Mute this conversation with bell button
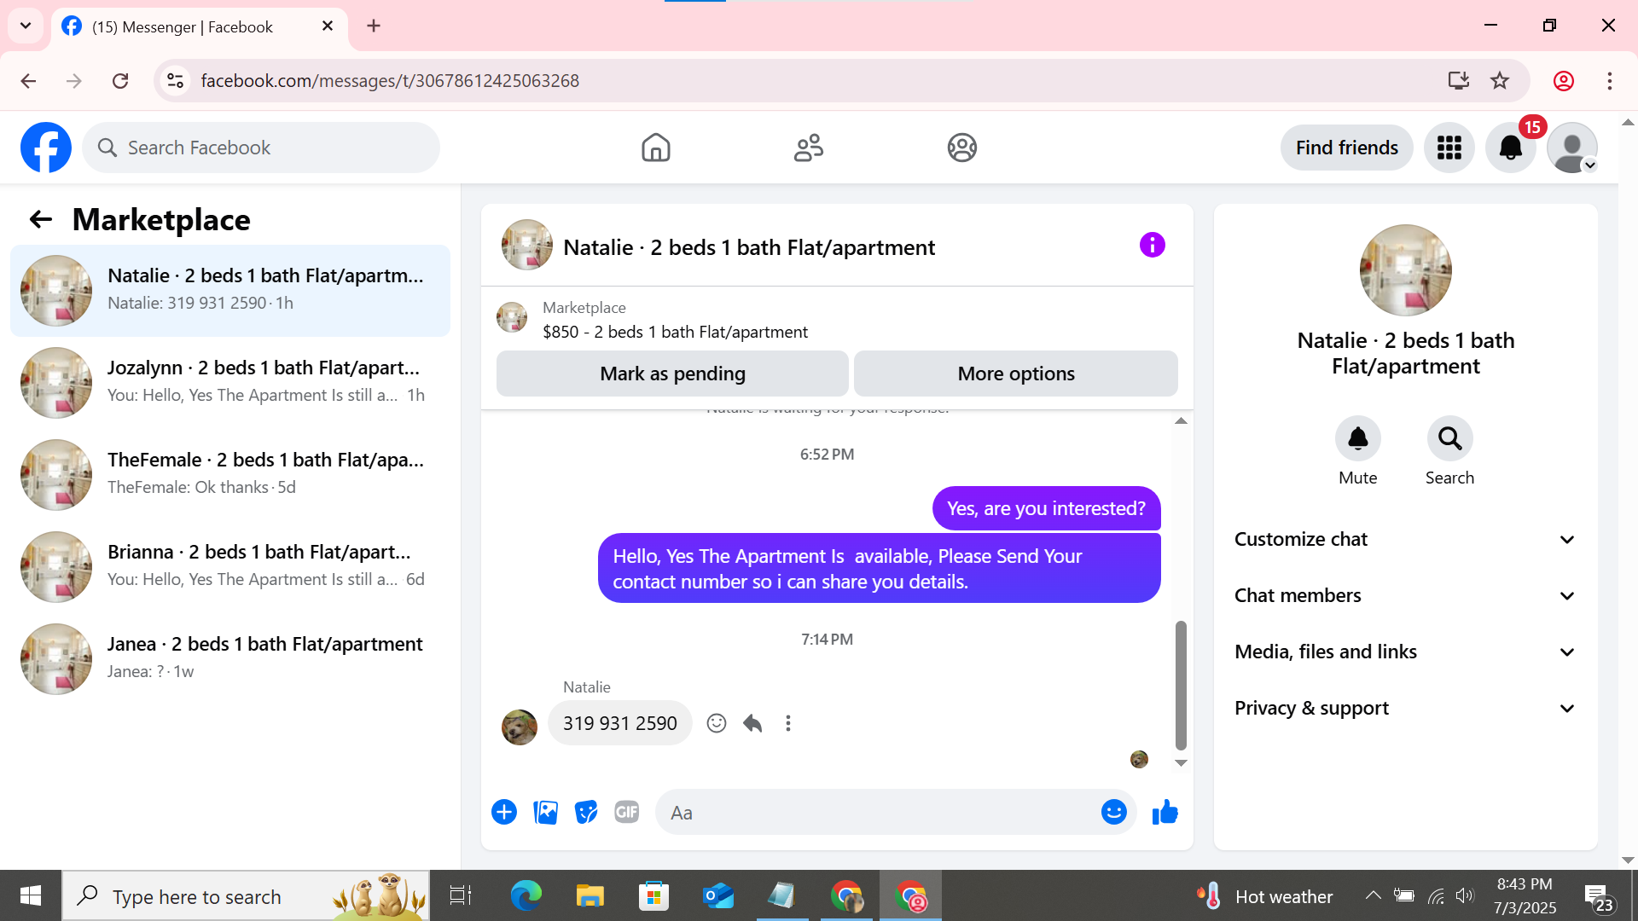1638x921 pixels. pyautogui.click(x=1357, y=439)
